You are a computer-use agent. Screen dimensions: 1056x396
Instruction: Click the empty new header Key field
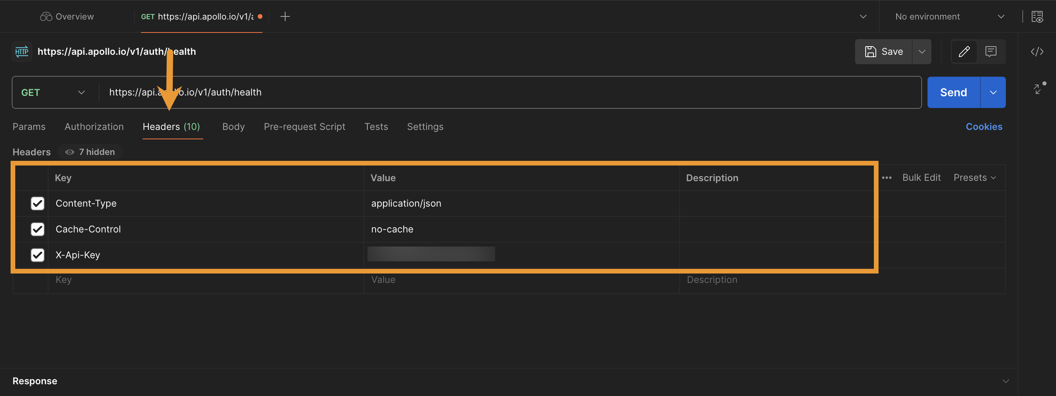click(x=206, y=280)
